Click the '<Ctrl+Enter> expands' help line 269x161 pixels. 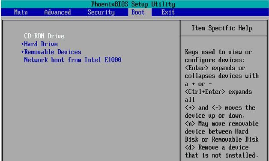218,92
